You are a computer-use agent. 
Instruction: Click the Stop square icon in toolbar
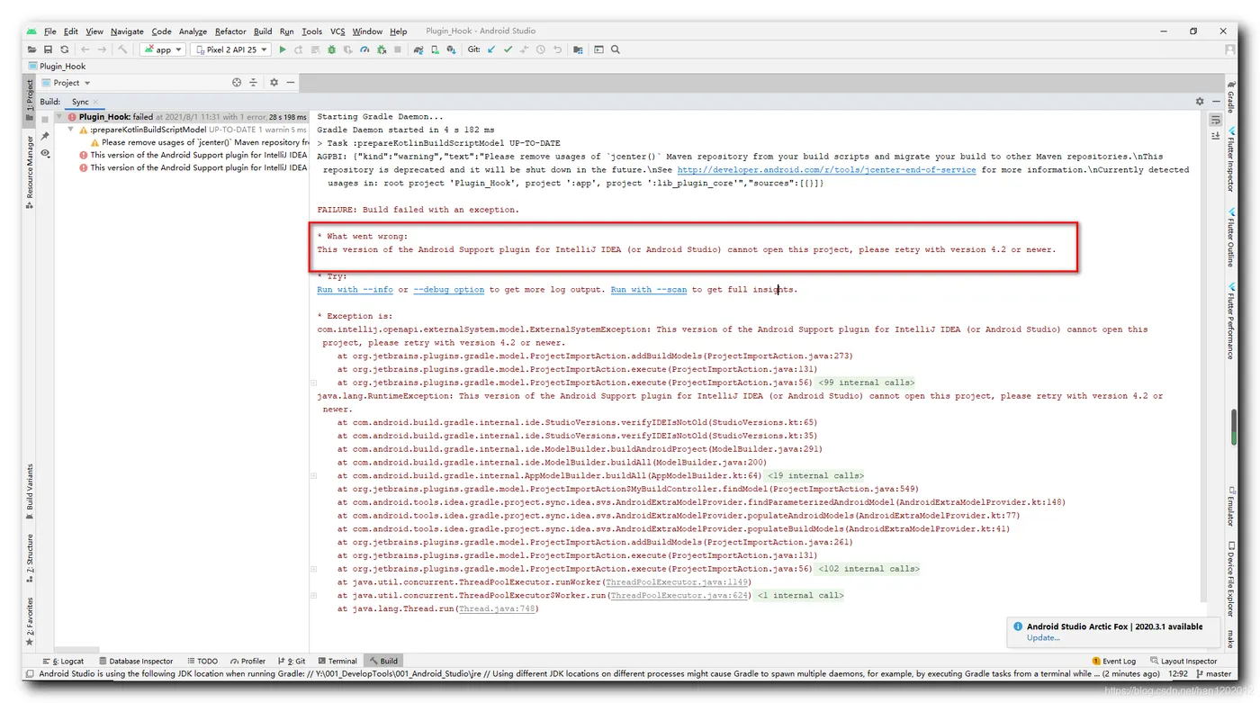pos(398,50)
